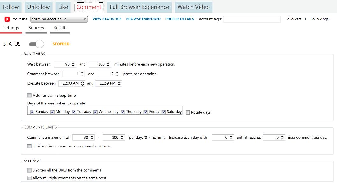Viewport: 337px width, 185px height.
Task: Click the 12:00 AM execute start time field
Action: (x=70, y=83)
